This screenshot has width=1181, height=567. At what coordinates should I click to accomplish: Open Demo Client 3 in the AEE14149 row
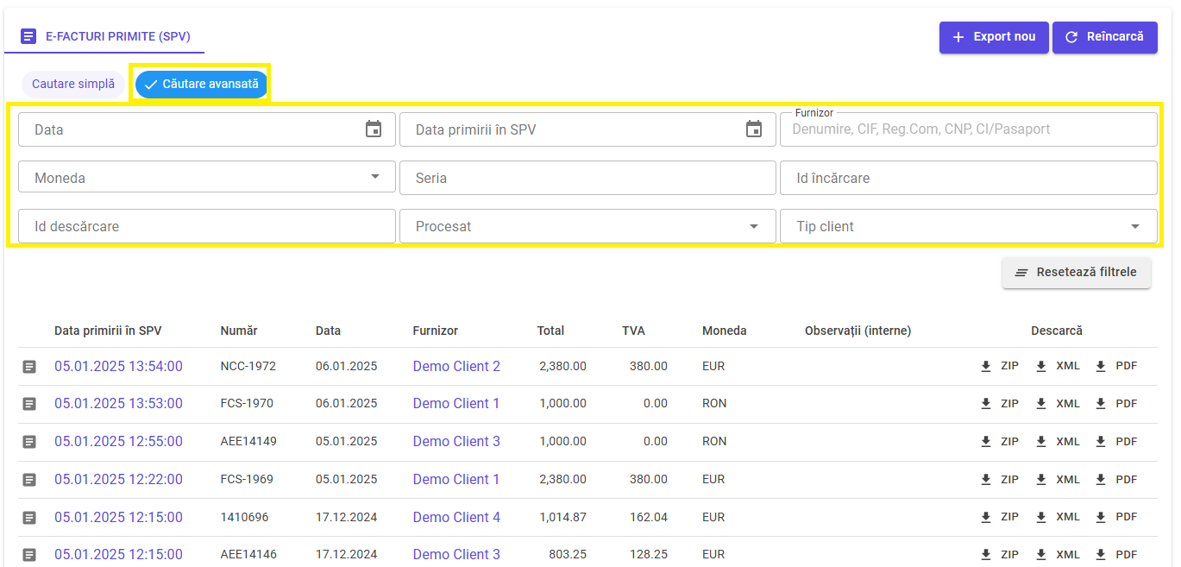pos(456,442)
